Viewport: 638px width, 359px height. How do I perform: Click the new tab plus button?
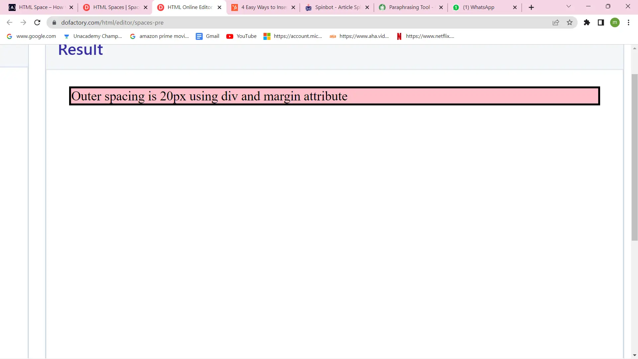(532, 7)
